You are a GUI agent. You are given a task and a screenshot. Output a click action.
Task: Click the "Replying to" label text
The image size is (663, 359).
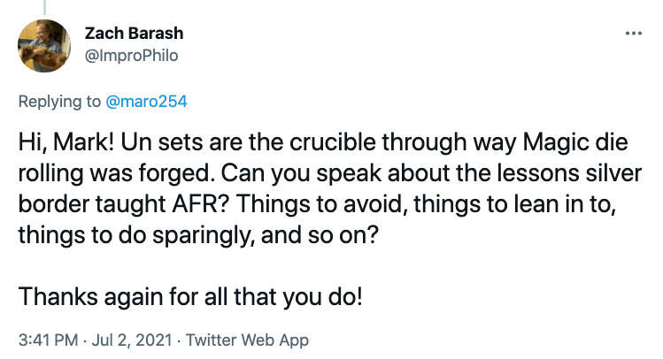(x=58, y=101)
